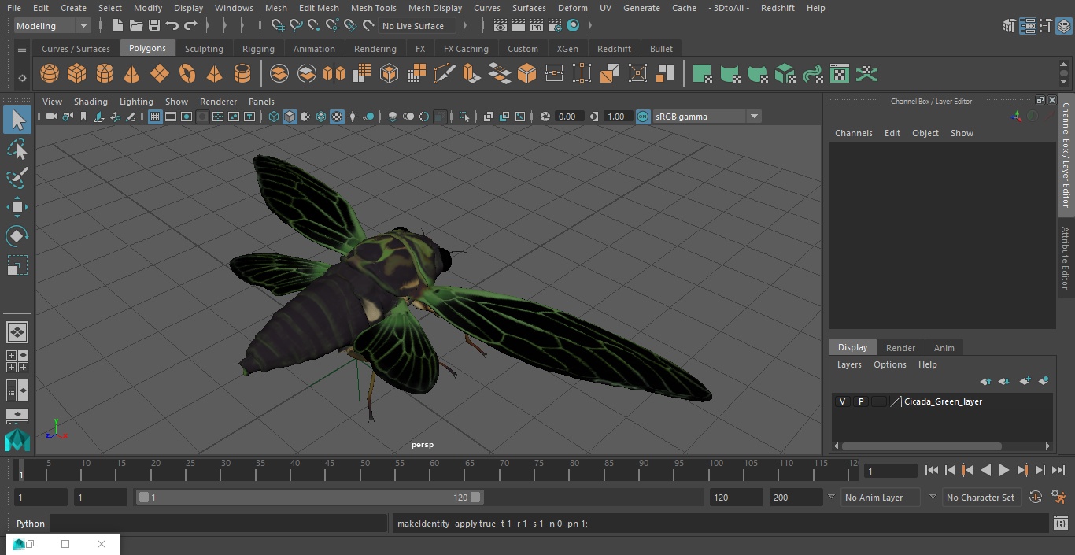Open the Mesh Tools menu
This screenshot has width=1075, height=555.
[x=373, y=8]
